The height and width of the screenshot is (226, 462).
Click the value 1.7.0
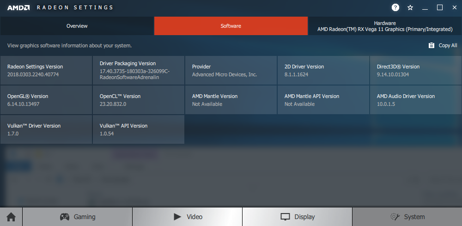[13, 134]
